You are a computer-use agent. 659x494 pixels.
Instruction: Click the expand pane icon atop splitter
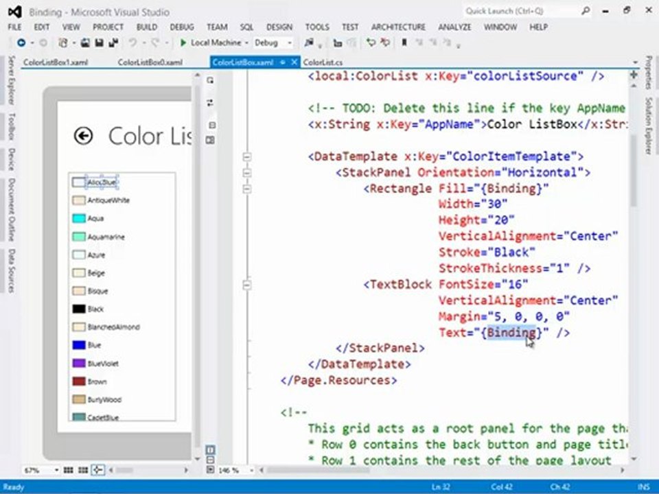coord(210,80)
